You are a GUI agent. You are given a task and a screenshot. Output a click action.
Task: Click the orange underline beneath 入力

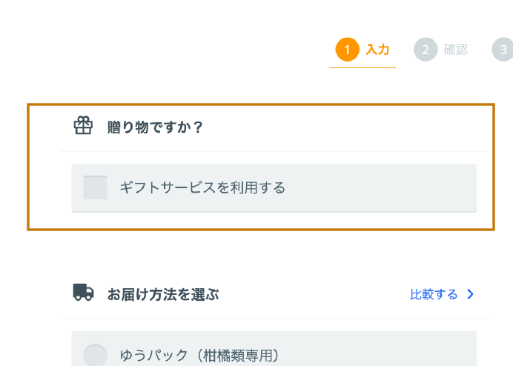point(363,67)
